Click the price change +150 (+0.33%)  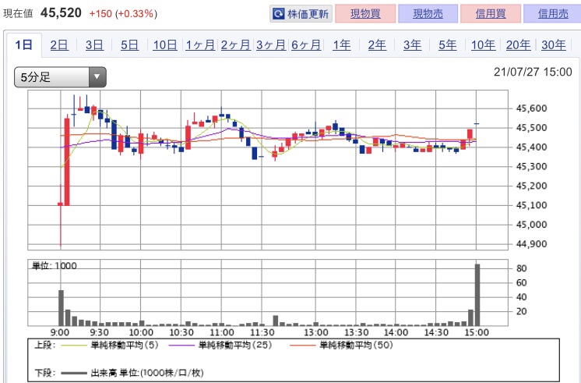point(123,14)
